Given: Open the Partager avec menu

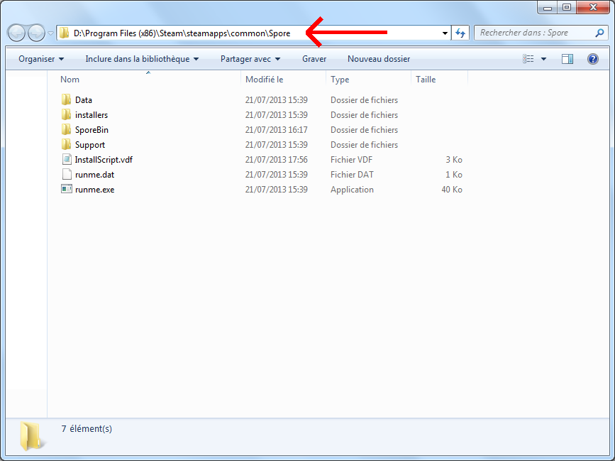Looking at the screenshot, I should tap(250, 59).
